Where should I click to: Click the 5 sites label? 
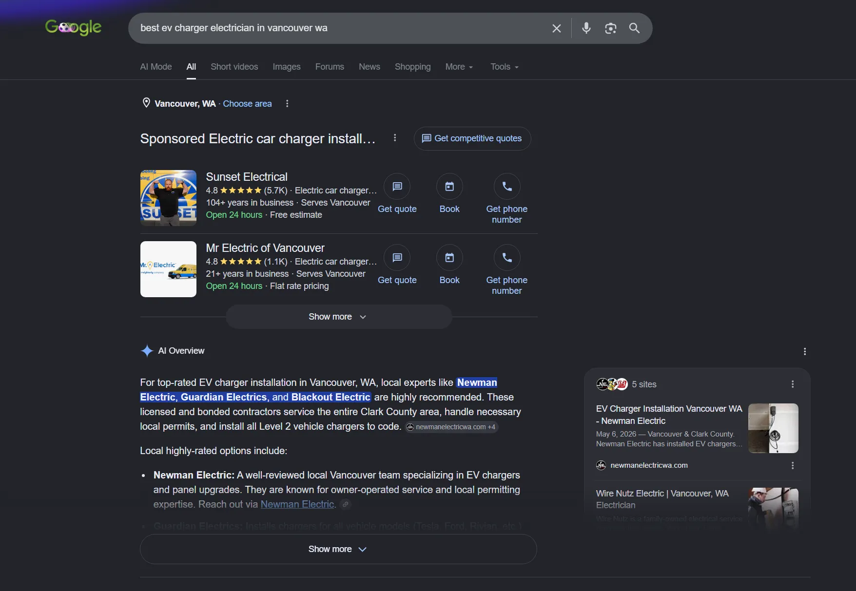point(644,384)
